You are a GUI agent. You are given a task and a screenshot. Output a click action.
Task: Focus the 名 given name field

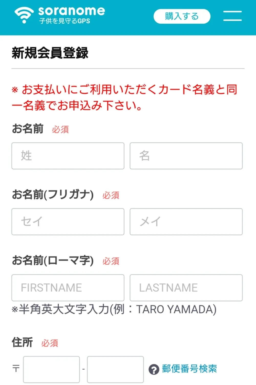pos(186,156)
